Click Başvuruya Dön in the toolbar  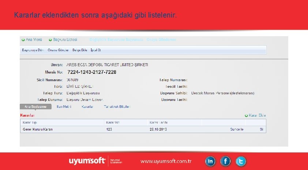(x=33, y=50)
